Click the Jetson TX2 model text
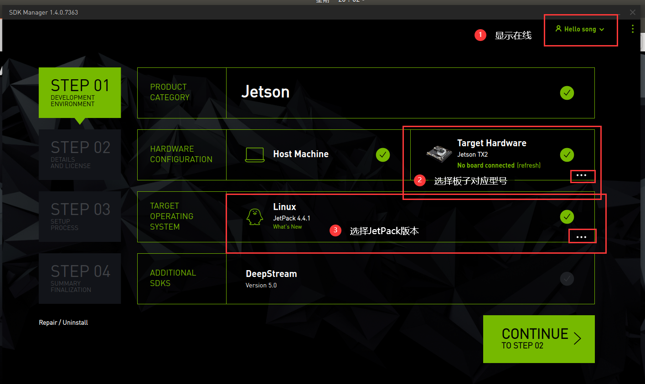This screenshot has width=645, height=384. (473, 154)
